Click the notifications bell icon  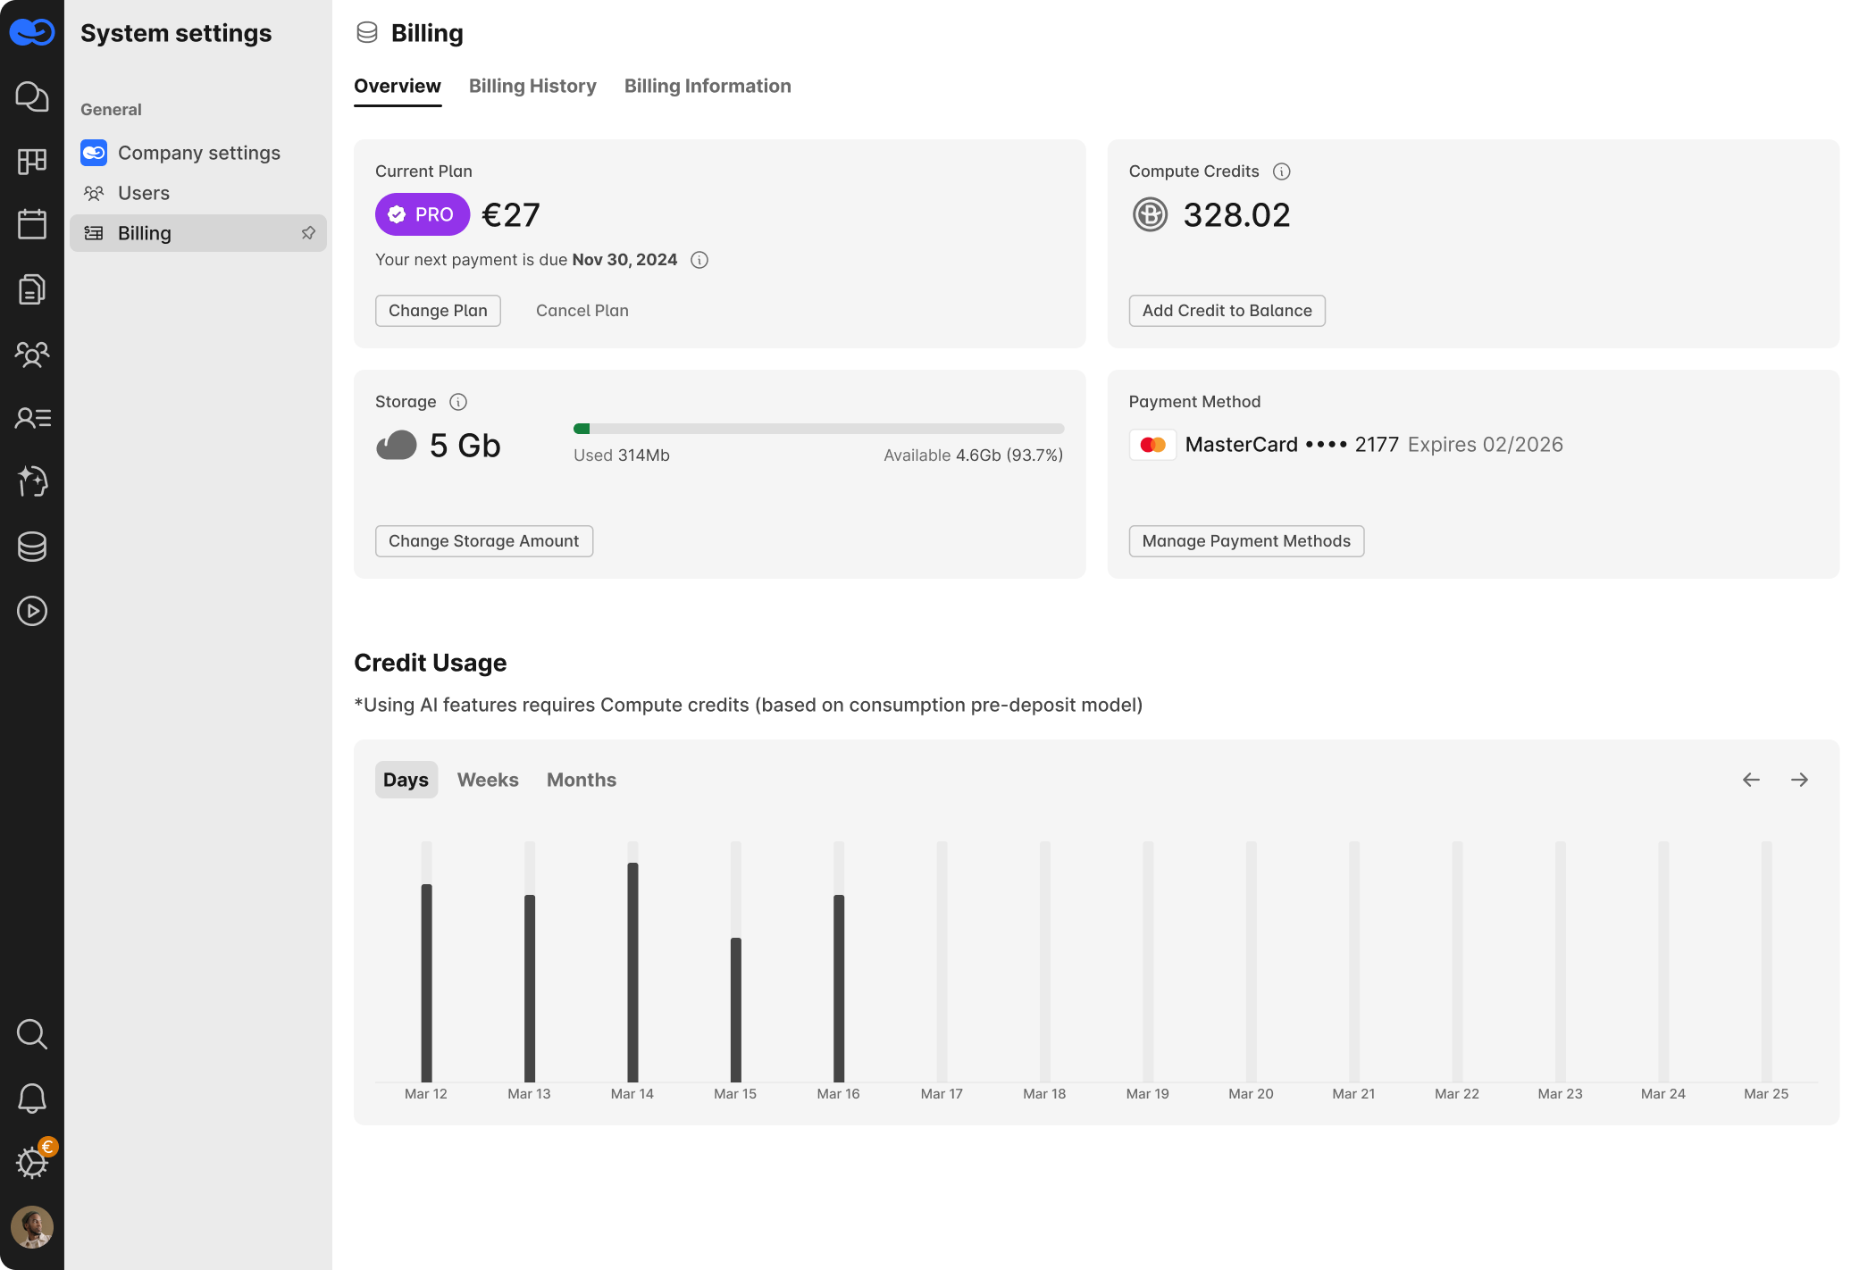[x=32, y=1099]
